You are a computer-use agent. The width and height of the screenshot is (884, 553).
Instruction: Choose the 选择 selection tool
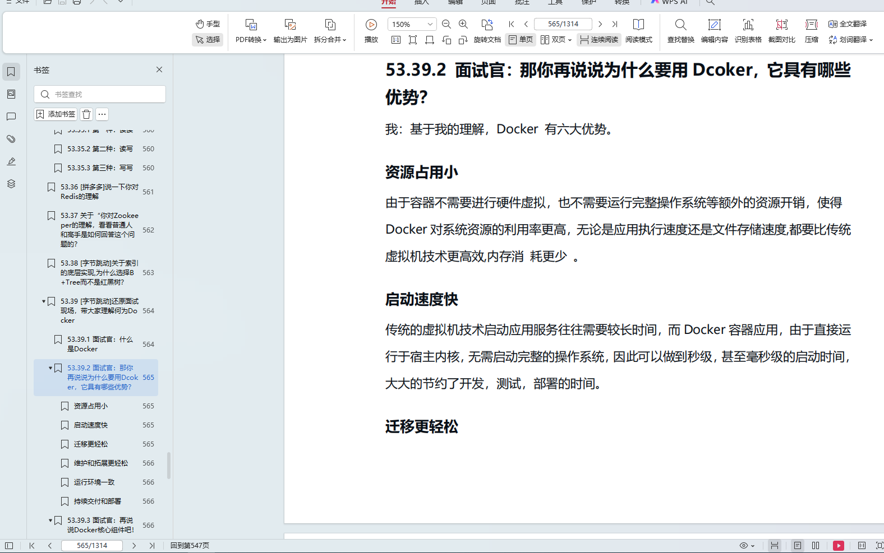tap(208, 40)
